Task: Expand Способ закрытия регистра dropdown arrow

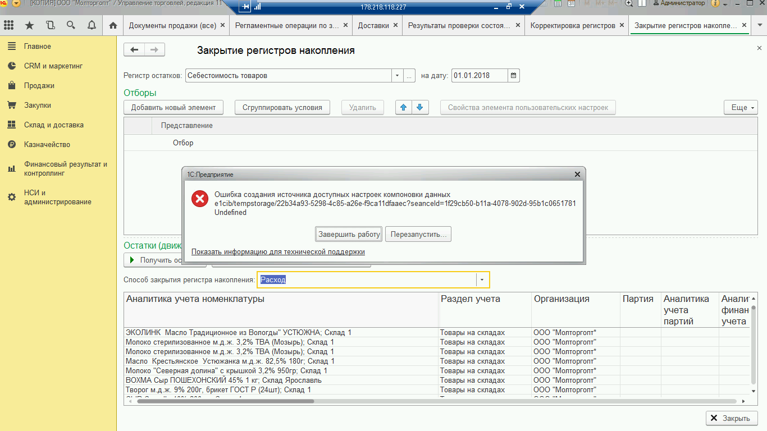Action: pos(482,279)
